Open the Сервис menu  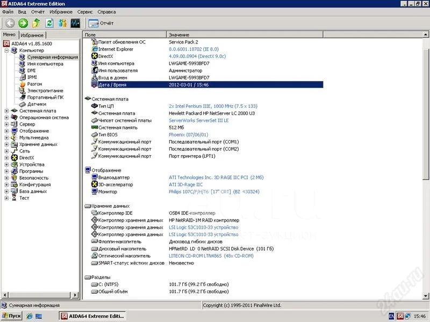click(x=85, y=12)
